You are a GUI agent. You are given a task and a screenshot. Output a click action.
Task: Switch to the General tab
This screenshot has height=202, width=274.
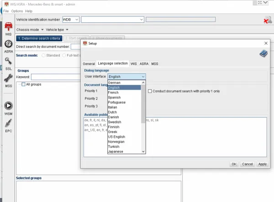click(89, 64)
